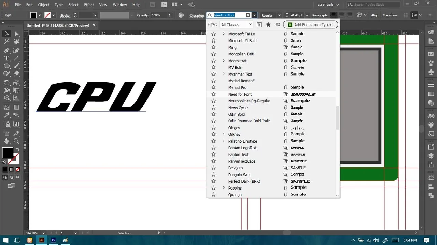Click the black Fill color swatch in toolbox
437x245 pixels.
pos(8,153)
